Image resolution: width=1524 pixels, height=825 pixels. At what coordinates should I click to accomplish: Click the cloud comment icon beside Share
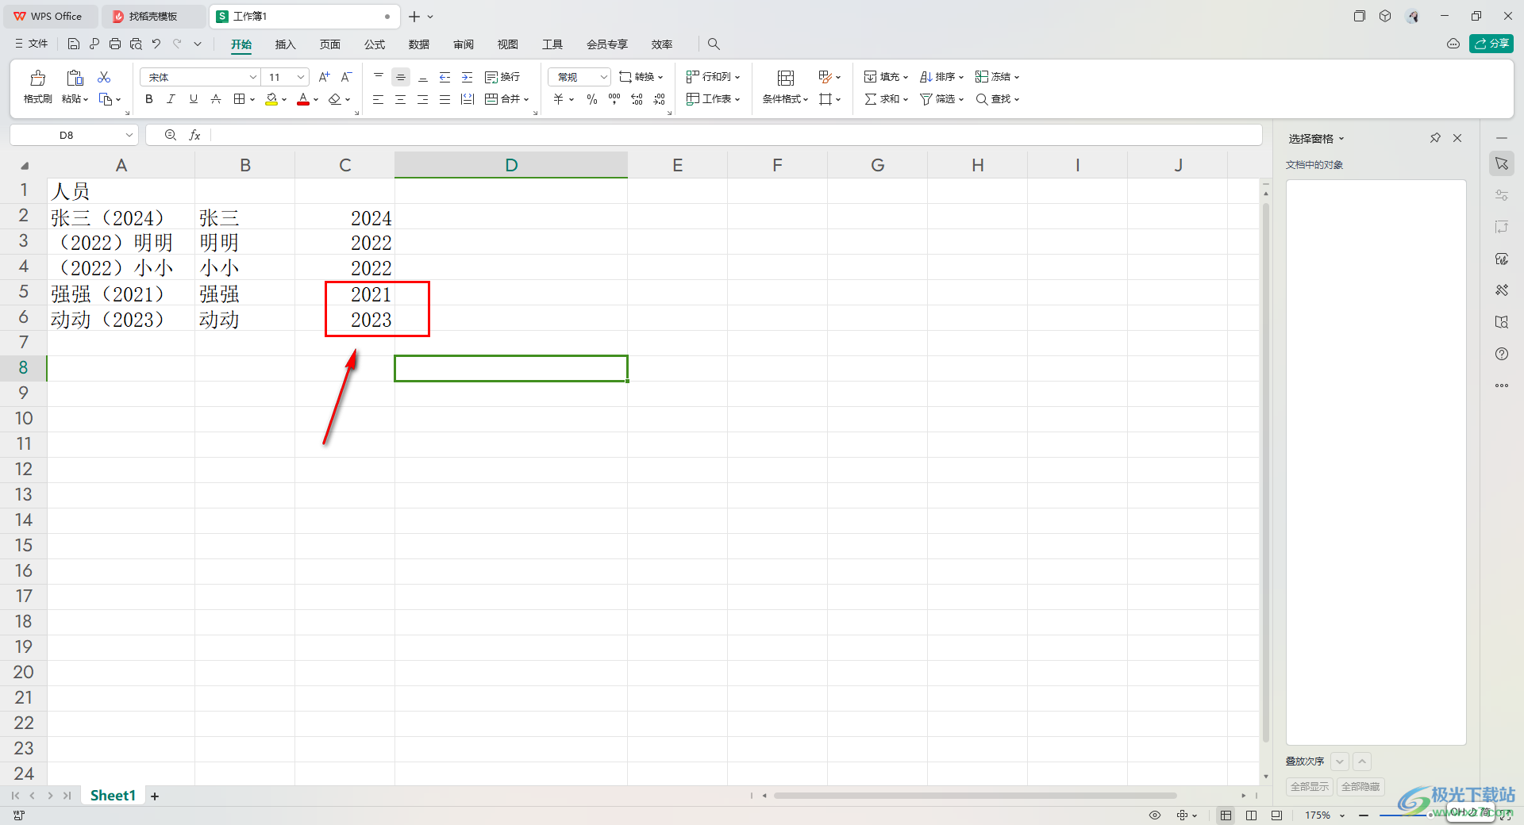(1453, 44)
